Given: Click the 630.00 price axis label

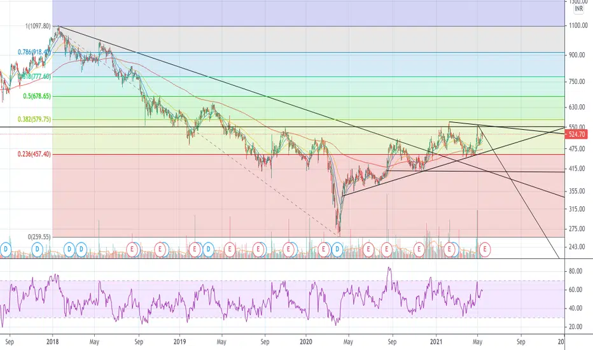Looking at the screenshot, I should pos(577,108).
